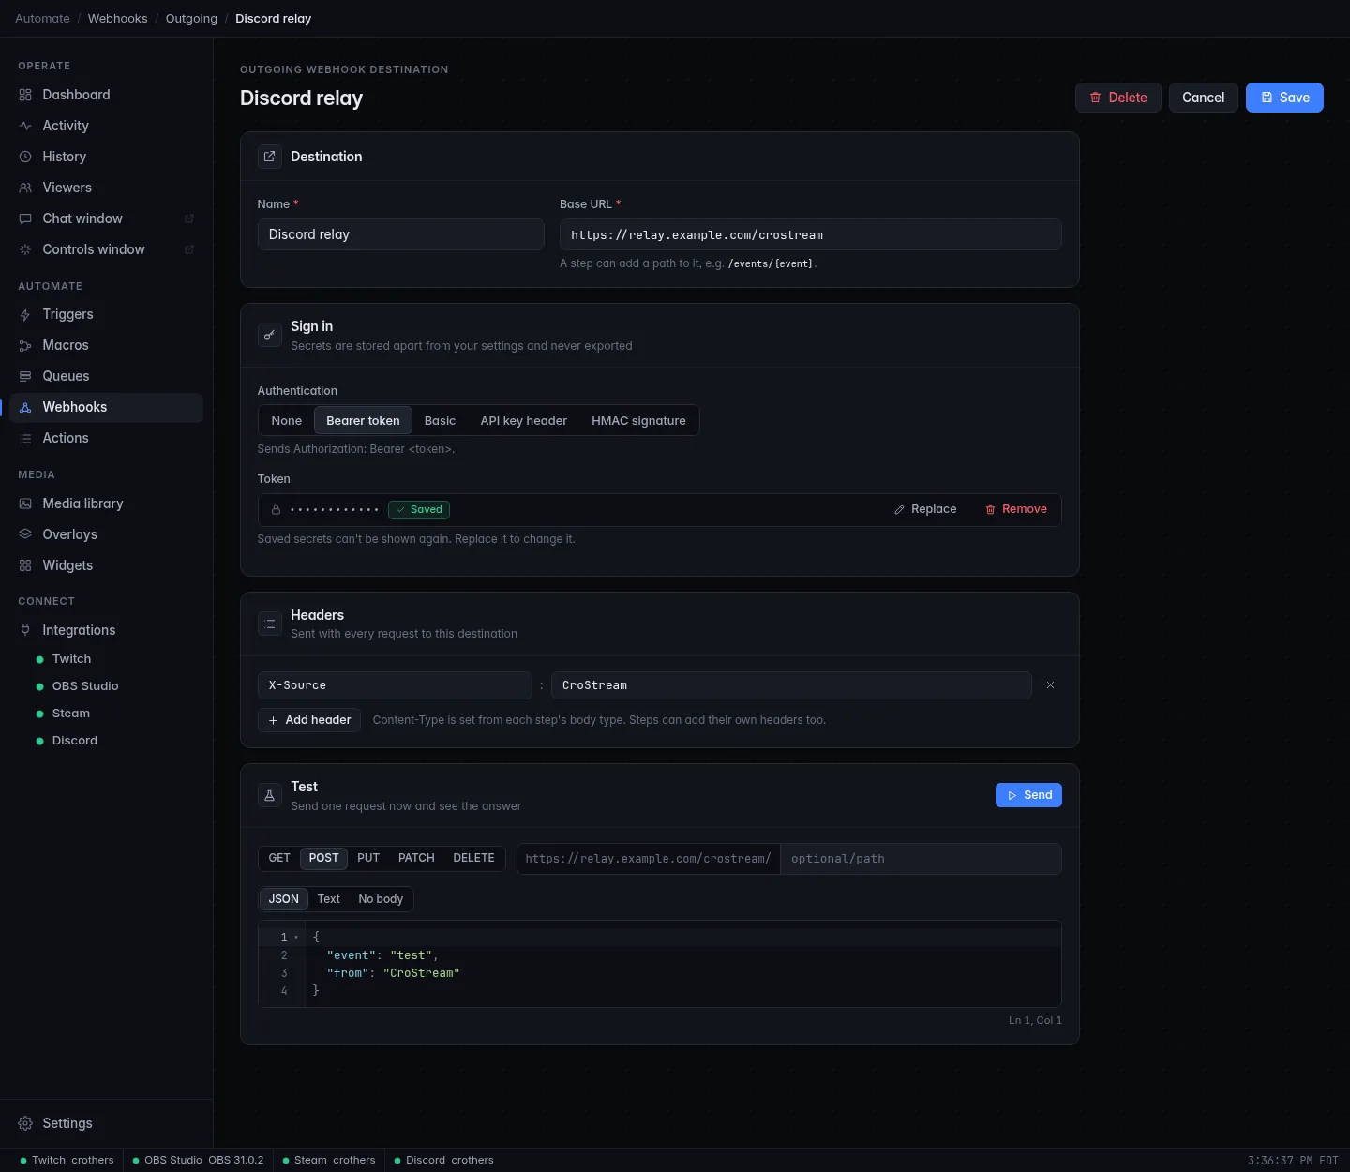Click the Widgets grid icon

(x=25, y=565)
